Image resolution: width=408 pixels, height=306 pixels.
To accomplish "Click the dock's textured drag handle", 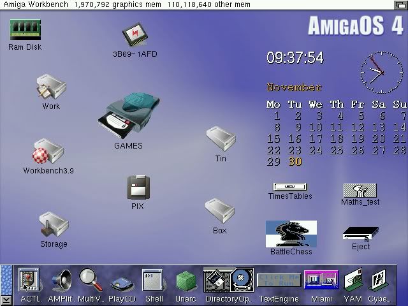I will coord(6,280).
